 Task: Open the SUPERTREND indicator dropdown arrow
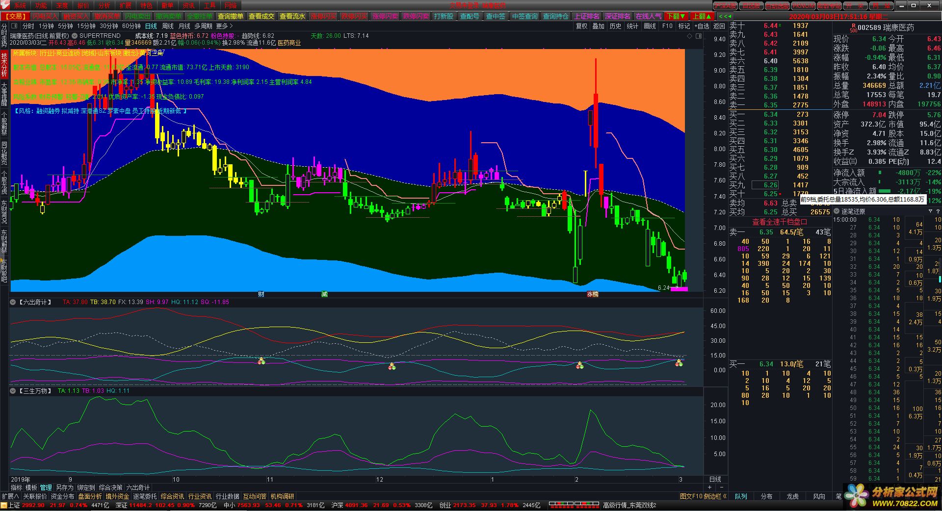(75, 36)
